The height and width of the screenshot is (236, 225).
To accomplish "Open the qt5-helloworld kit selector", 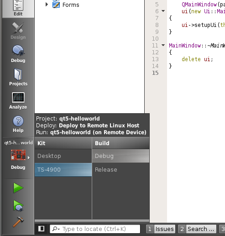I will 18,155.
